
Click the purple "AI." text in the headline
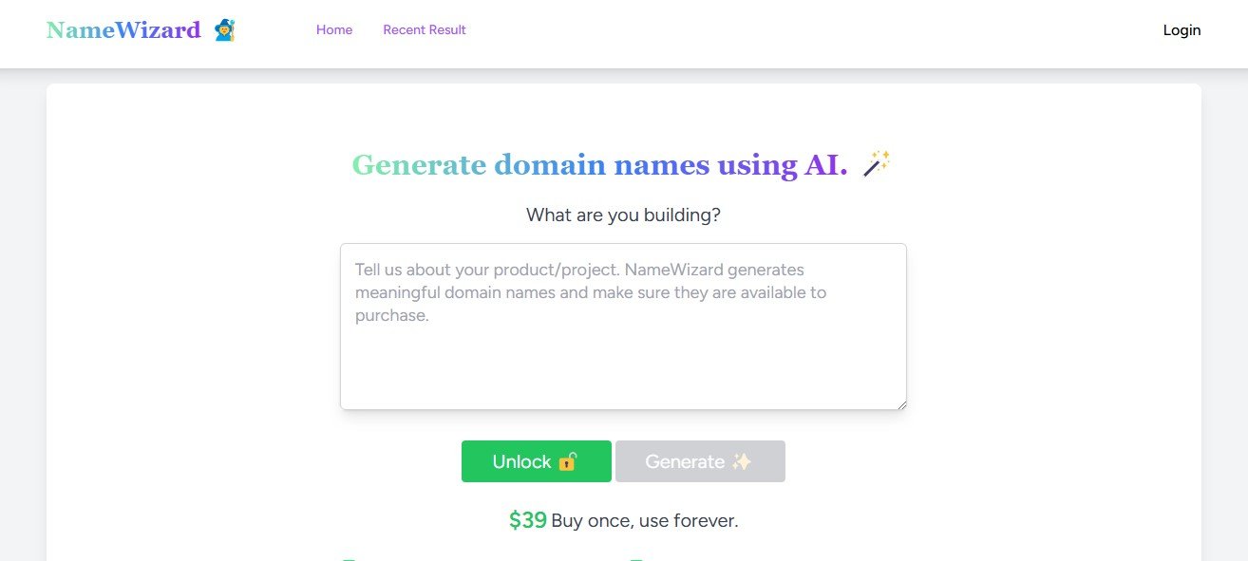tap(826, 165)
